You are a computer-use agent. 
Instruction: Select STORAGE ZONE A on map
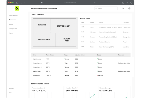coord(64,26)
